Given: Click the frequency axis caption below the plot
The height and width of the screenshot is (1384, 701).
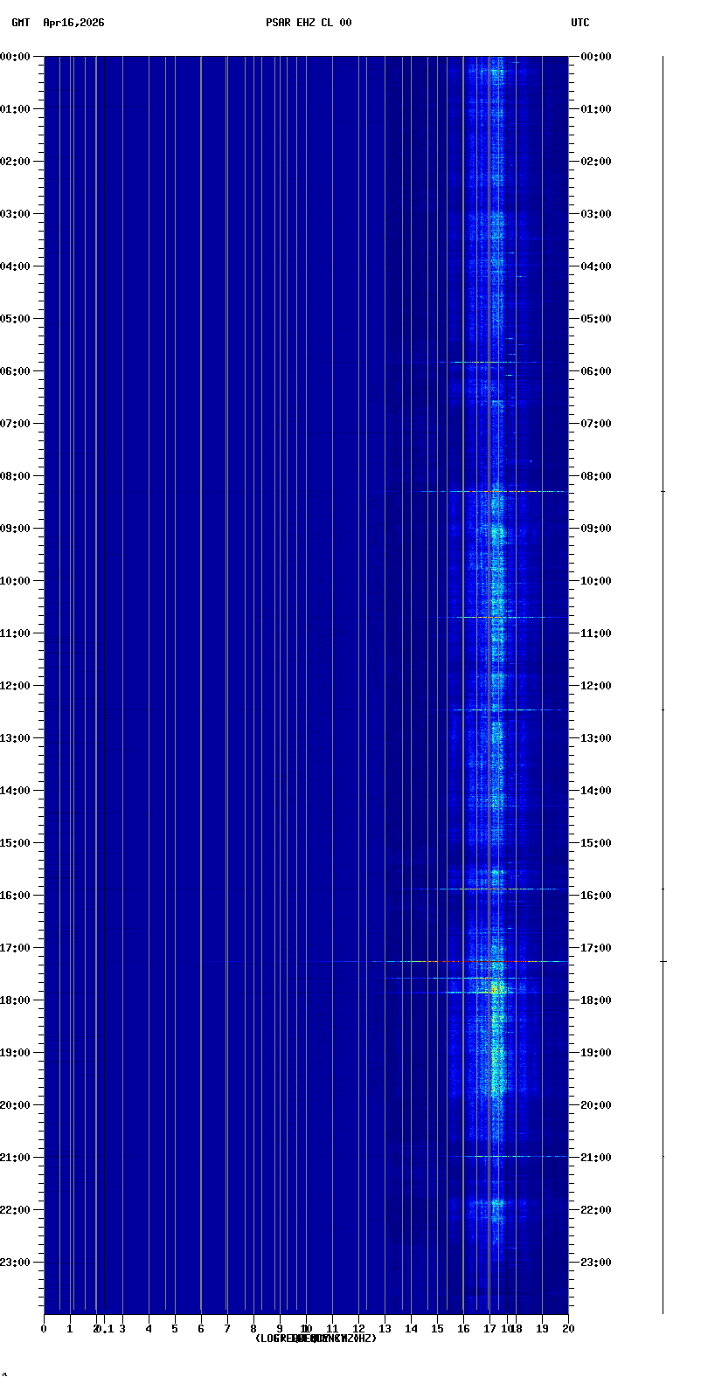Looking at the screenshot, I should coord(316,1339).
